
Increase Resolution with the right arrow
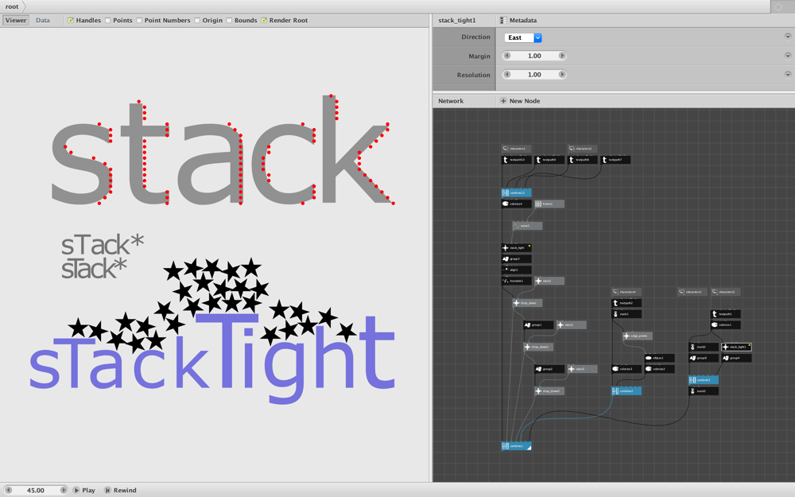562,75
